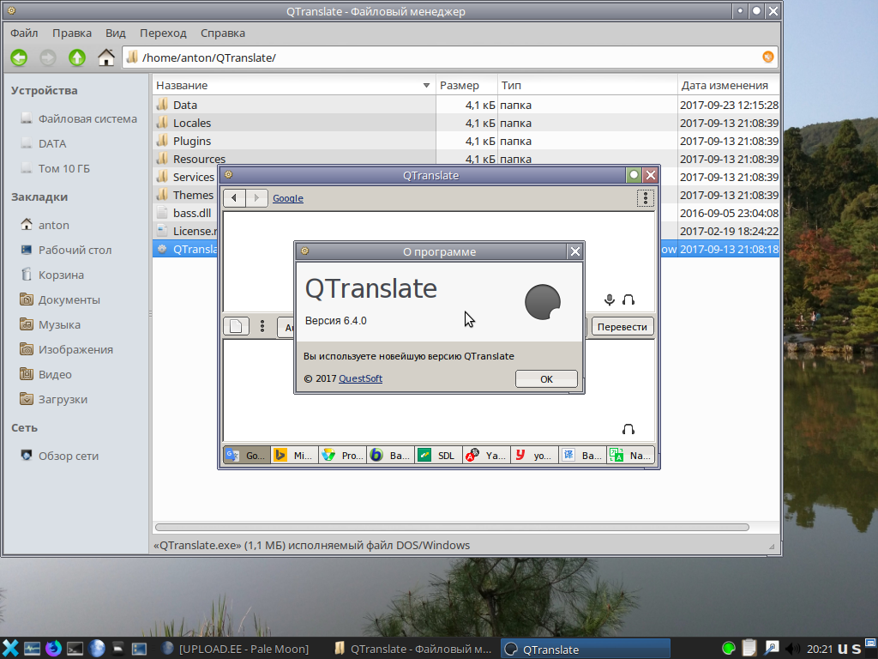Open the Переход menu

click(x=163, y=33)
